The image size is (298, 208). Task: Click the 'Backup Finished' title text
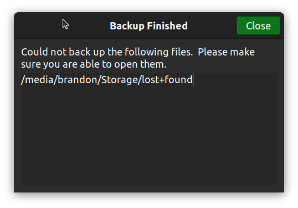pyautogui.click(x=148, y=26)
